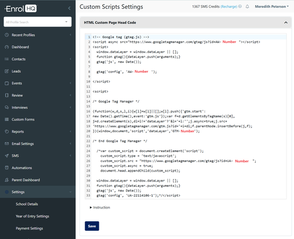Expand the Interviews submenu arrow
This screenshot has width=294, height=239.
[71, 107]
